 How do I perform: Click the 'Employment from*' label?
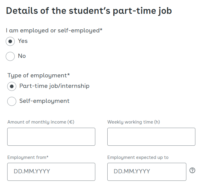[28, 157]
